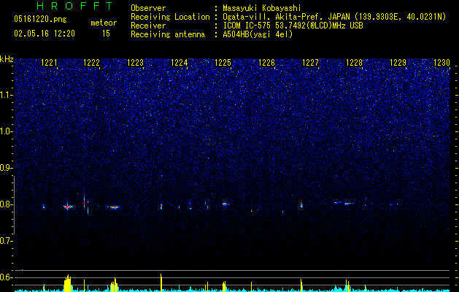Click time marker 1228
The image size is (459, 292).
(354, 63)
